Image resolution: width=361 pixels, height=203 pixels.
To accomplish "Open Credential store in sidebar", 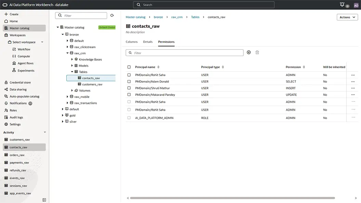I will 20,82.
